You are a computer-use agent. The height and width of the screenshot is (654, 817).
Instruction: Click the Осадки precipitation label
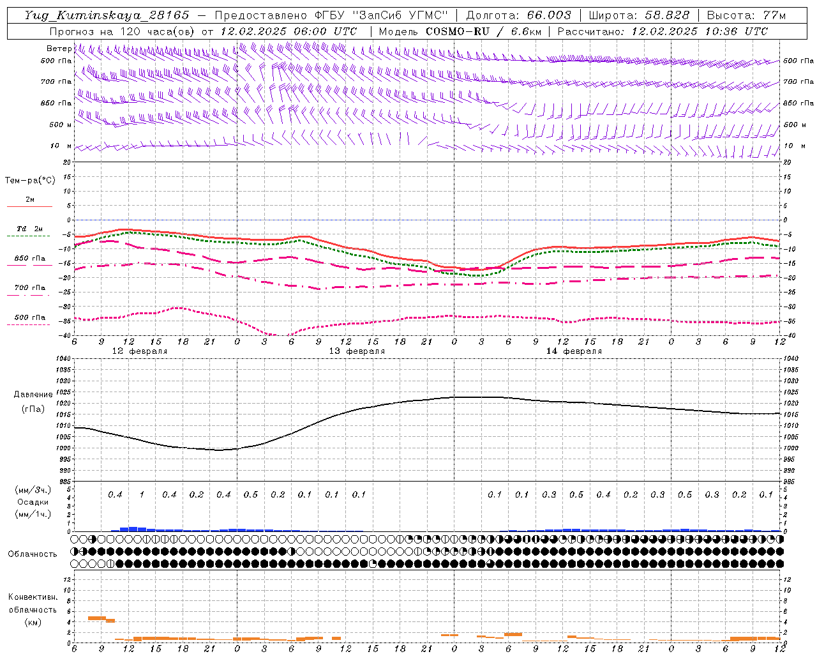click(33, 502)
